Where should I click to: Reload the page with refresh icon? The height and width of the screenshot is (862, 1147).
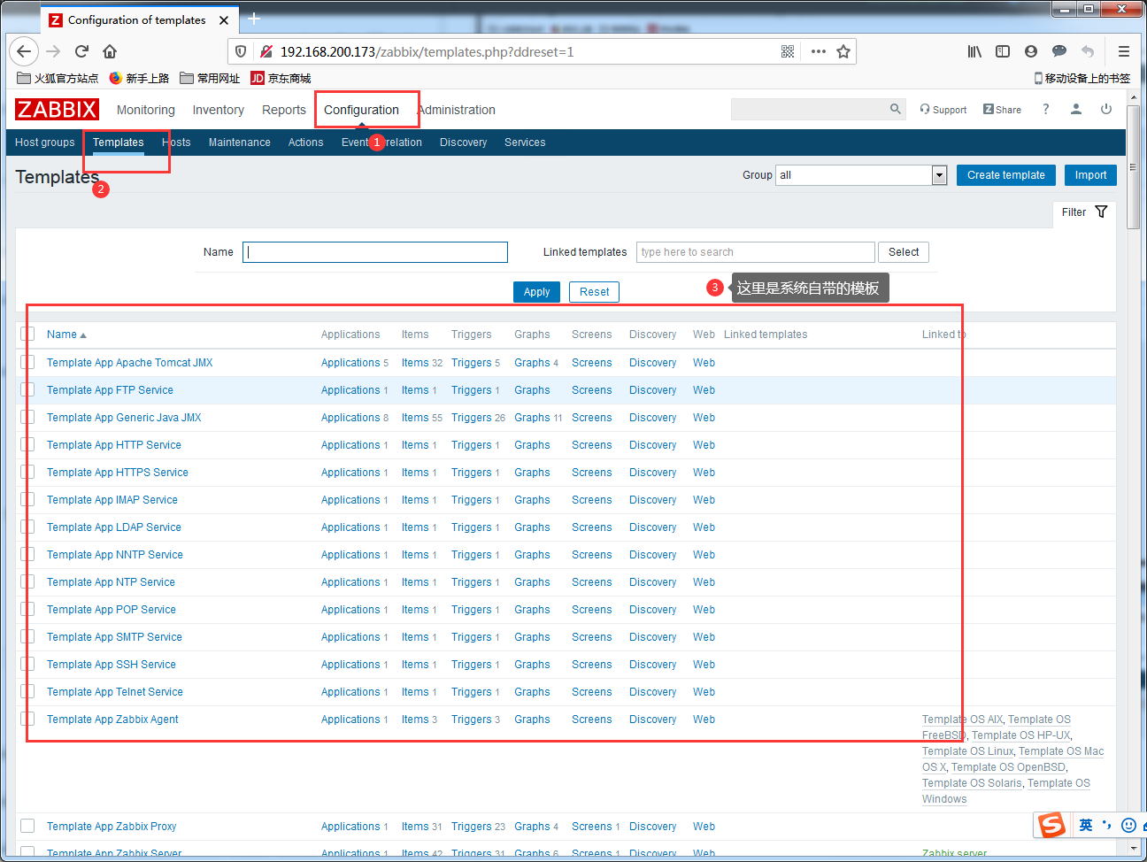(81, 51)
